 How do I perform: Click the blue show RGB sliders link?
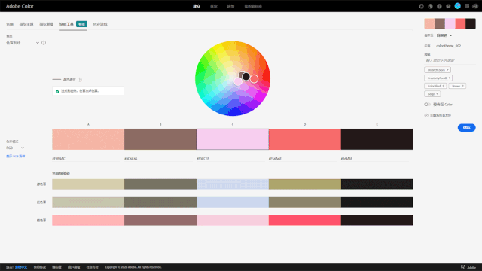click(16, 157)
